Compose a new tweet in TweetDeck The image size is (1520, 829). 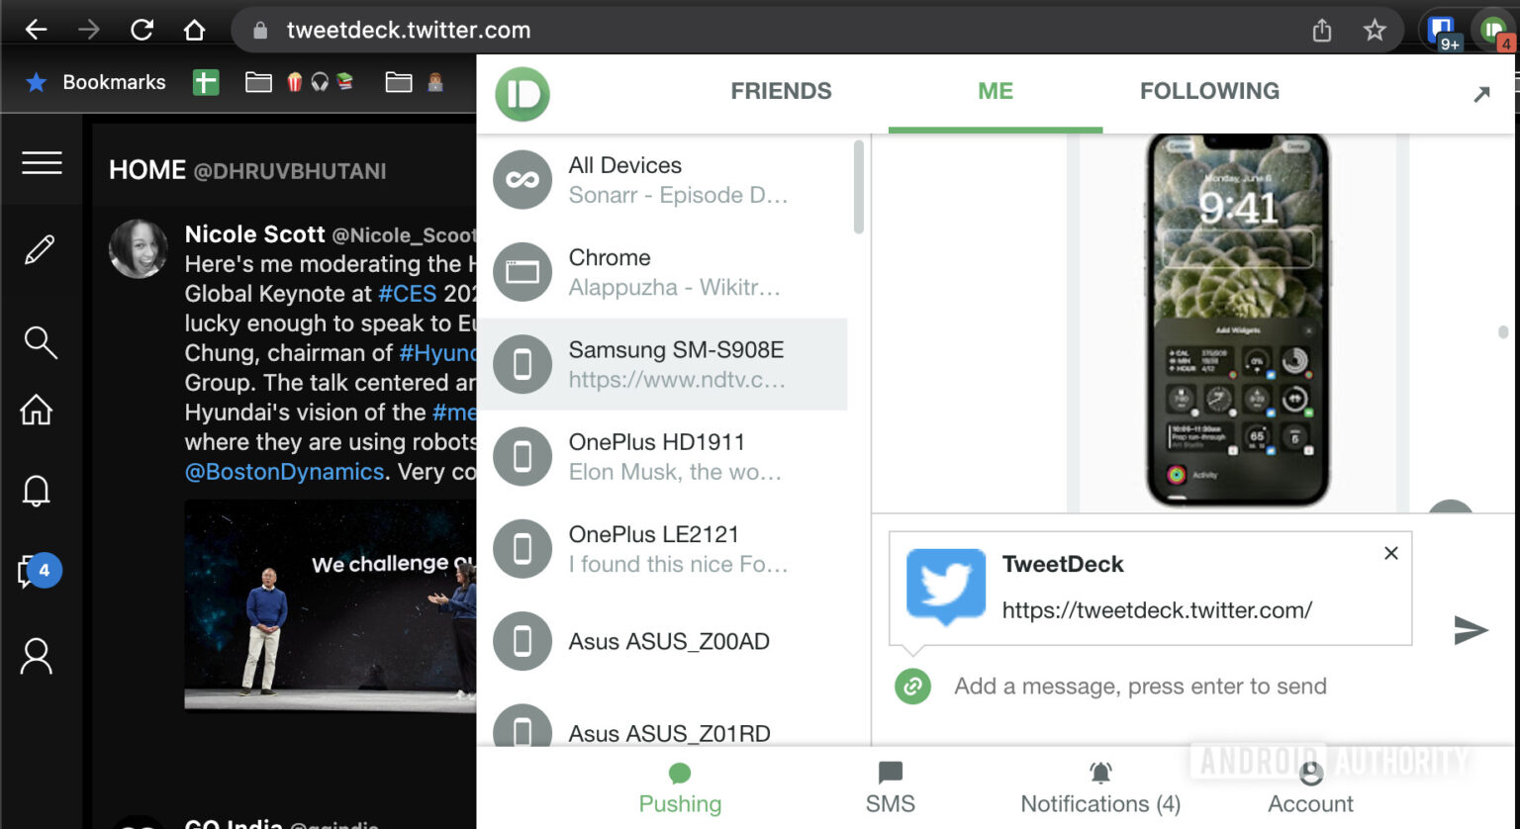pos(39,249)
